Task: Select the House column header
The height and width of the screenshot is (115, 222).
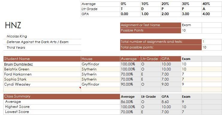Action: pyautogui.click(x=101, y=59)
